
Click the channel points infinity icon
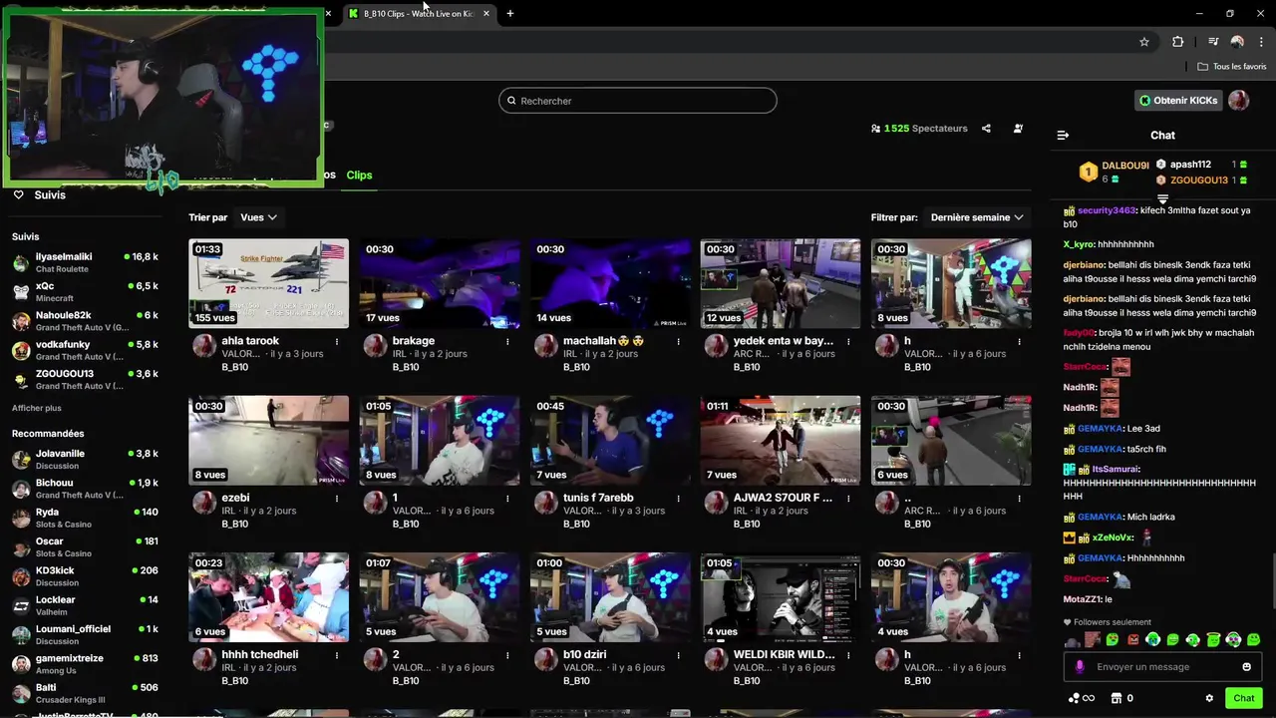click(1082, 698)
